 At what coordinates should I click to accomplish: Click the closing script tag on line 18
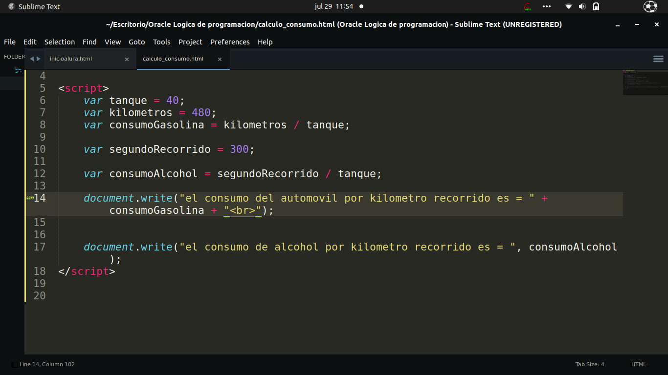(x=87, y=271)
